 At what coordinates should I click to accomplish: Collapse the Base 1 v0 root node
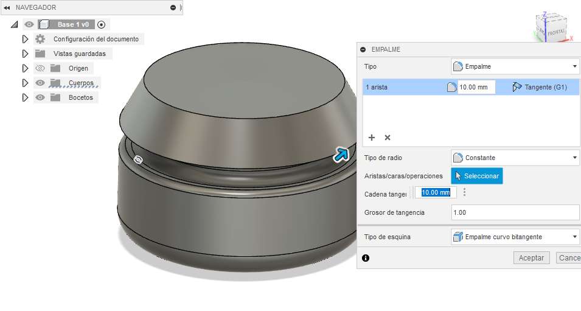coord(14,24)
